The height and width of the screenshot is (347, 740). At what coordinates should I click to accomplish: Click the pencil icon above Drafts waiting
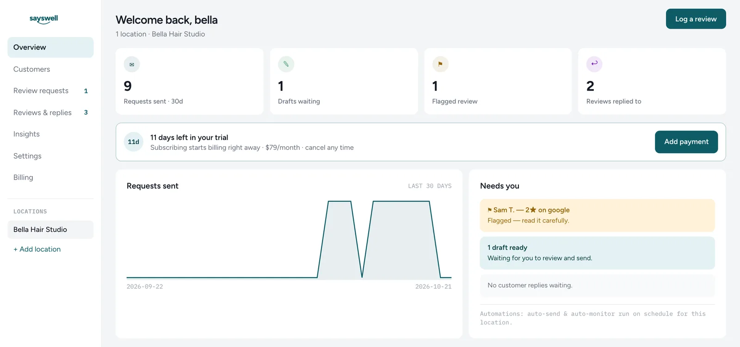286,64
